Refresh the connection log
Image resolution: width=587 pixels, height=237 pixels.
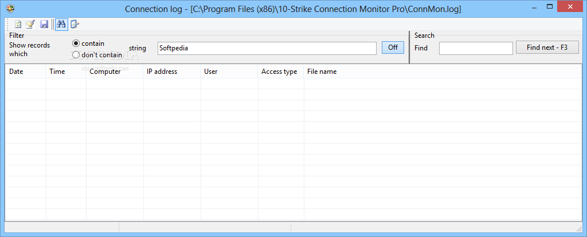[x=18, y=24]
